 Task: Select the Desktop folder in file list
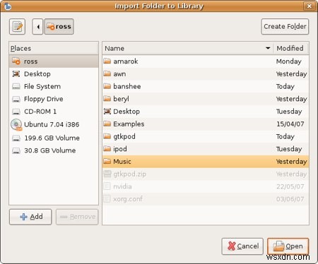pos(206,112)
